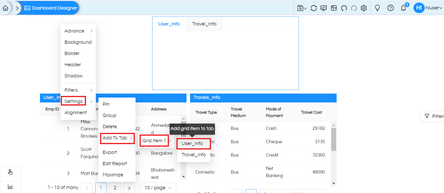Toggle the side panel layout icon
Viewport: 444px width, 193px height.
tap(334, 8)
